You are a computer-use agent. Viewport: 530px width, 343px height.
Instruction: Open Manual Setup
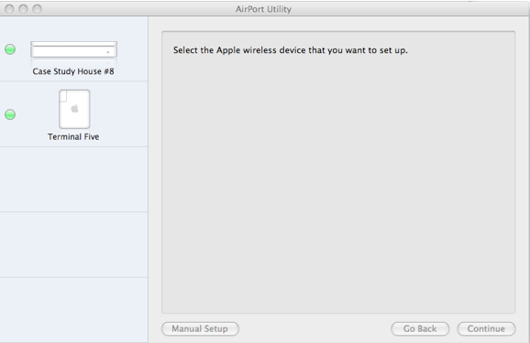click(x=200, y=328)
